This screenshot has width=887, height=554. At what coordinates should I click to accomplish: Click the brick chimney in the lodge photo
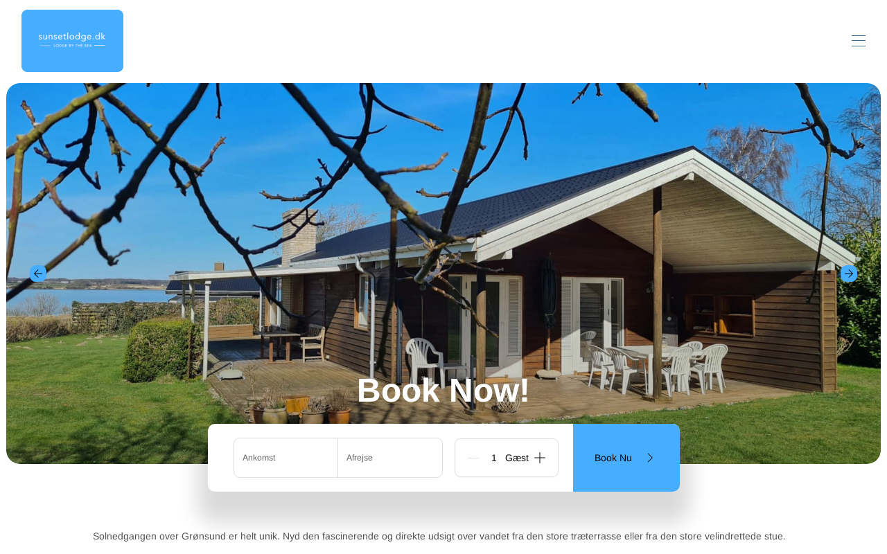(299, 235)
